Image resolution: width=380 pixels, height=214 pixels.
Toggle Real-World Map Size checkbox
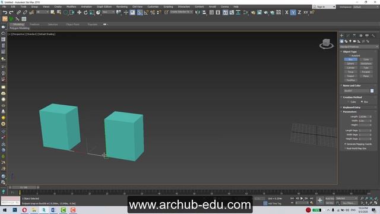pos(345,149)
